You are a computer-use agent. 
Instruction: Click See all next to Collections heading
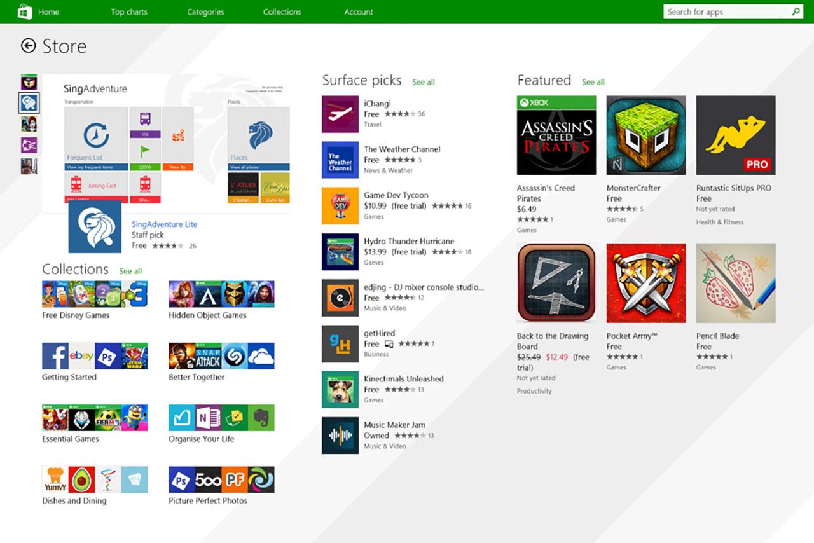coord(130,271)
